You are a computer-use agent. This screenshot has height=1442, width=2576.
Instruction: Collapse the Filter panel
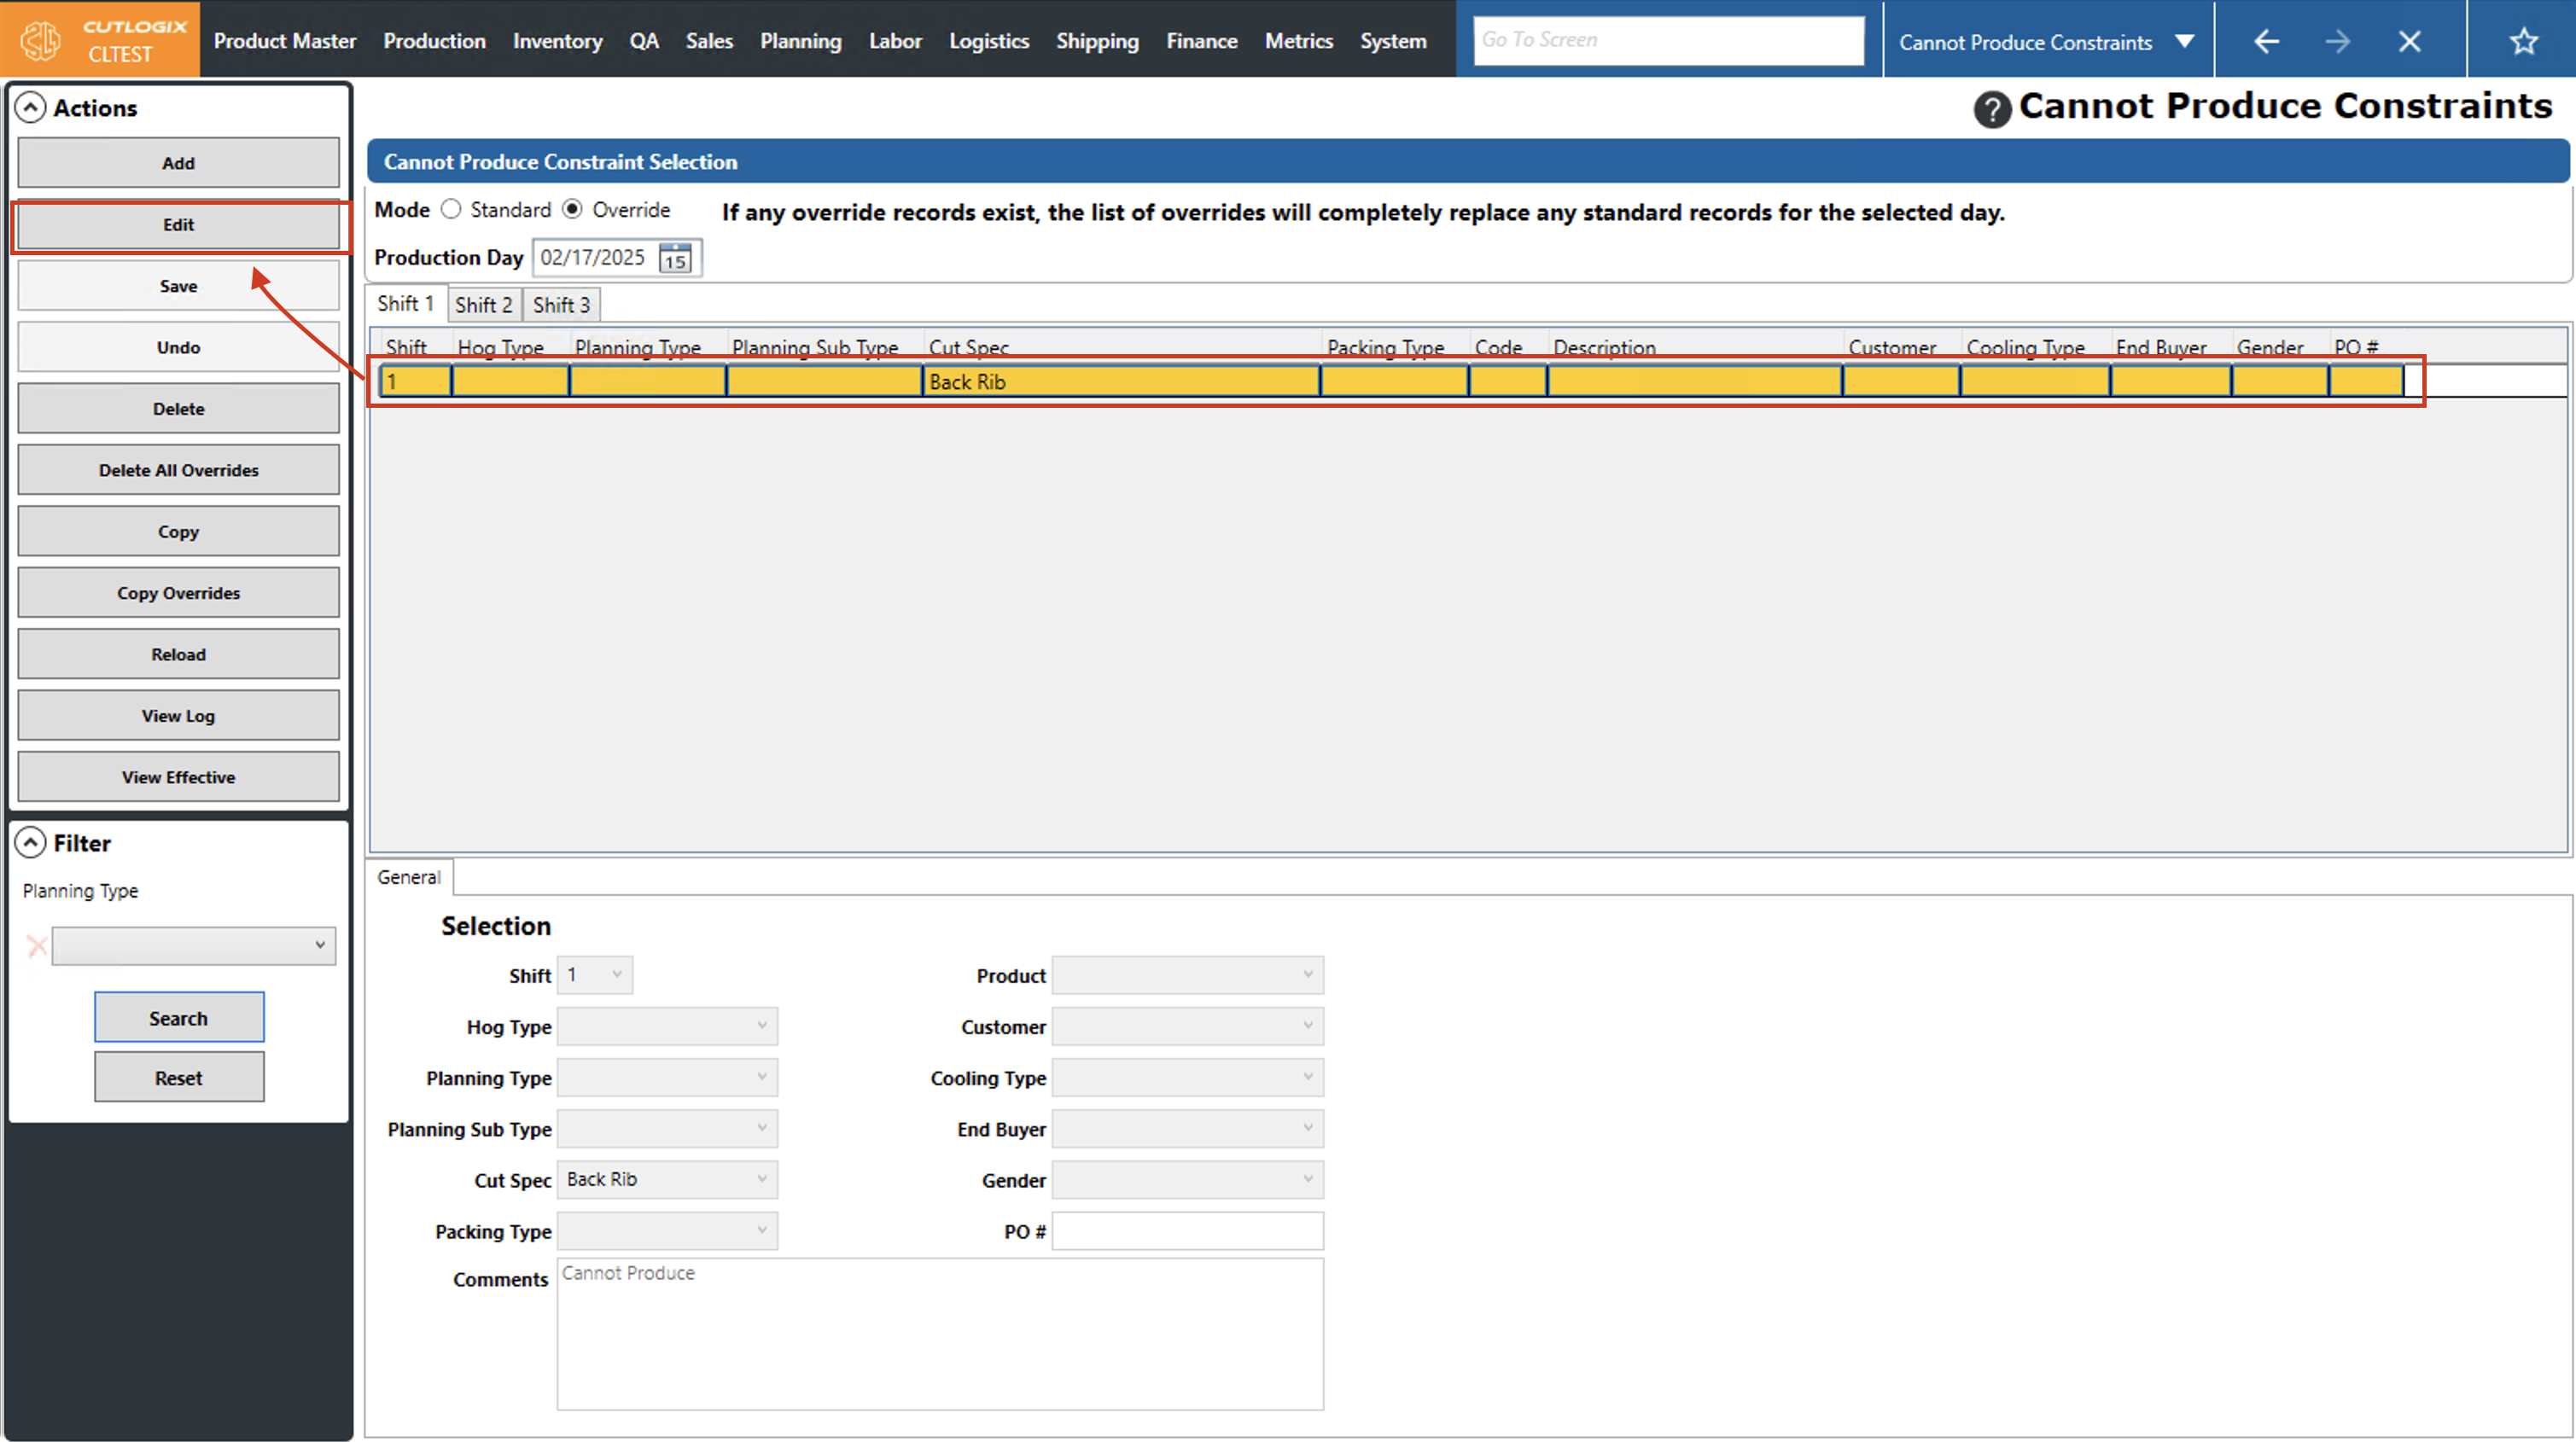click(x=31, y=843)
